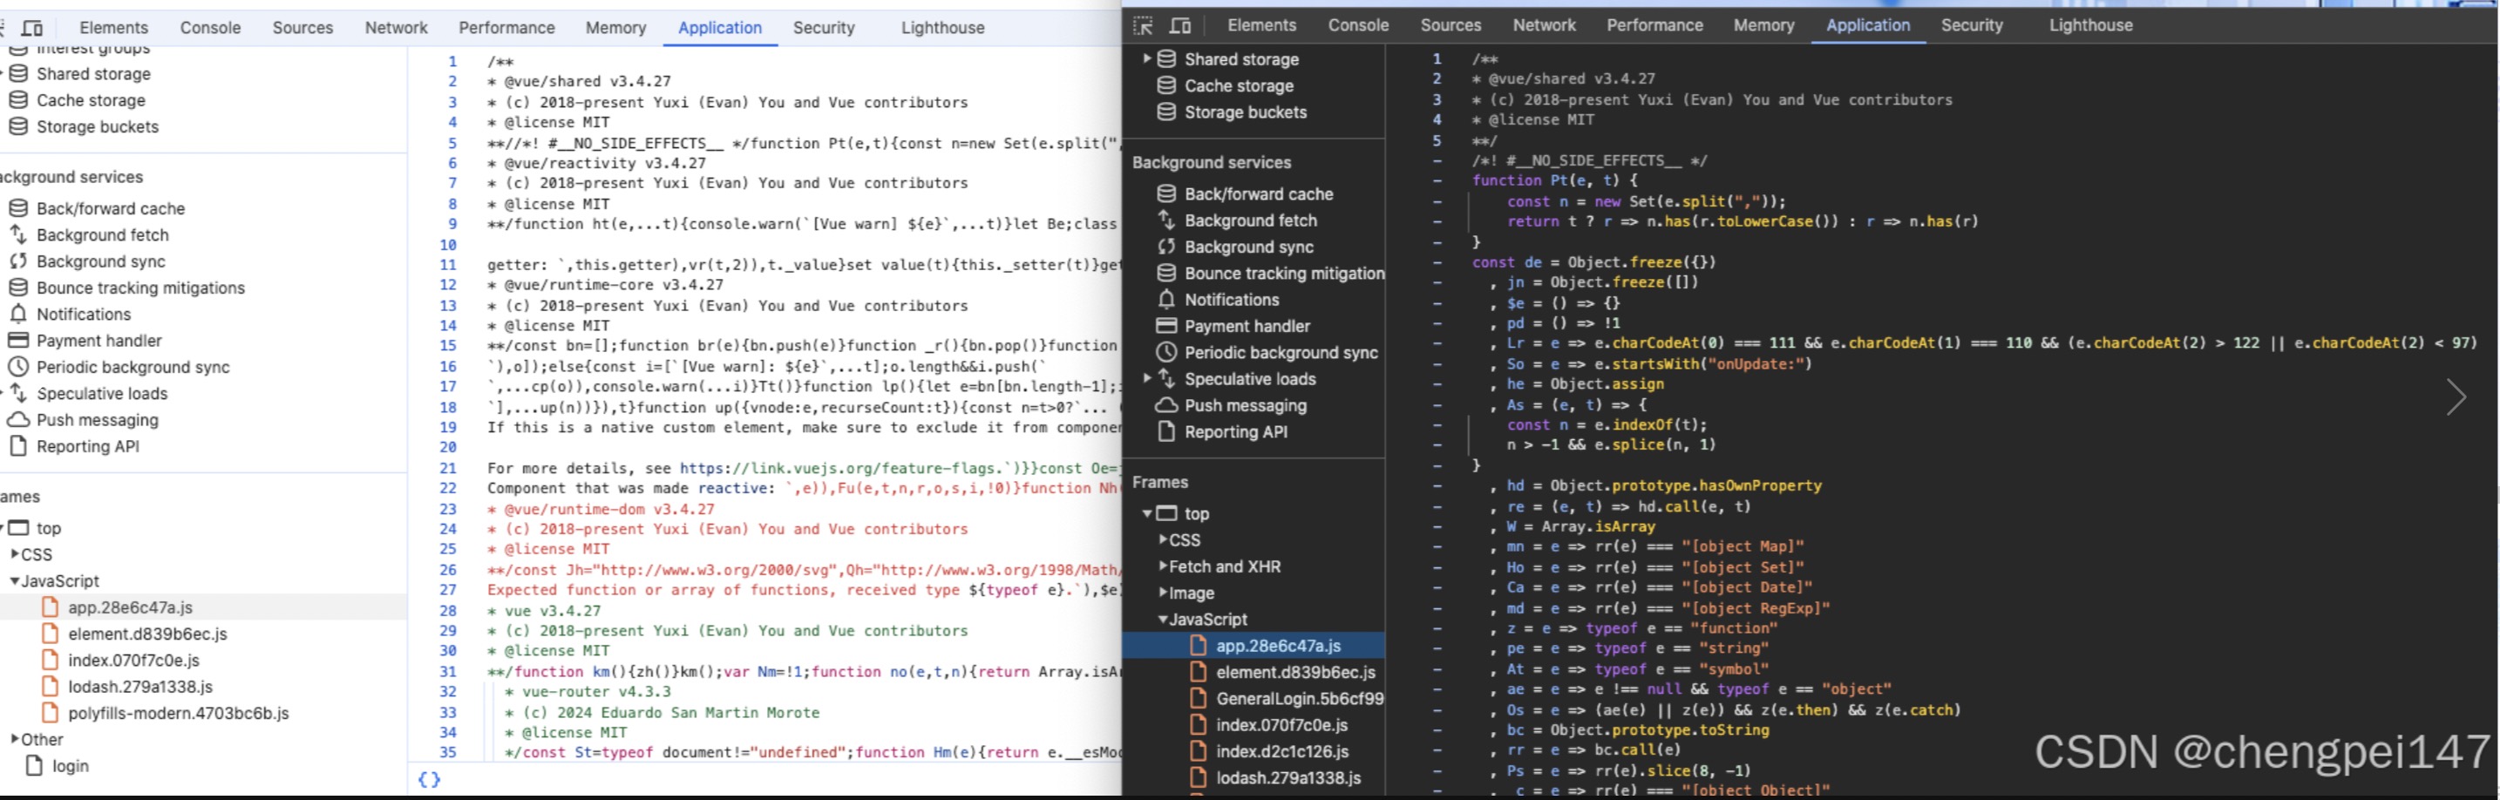Click pretty print braces icon in light DevTools
This screenshot has width=2500, height=800.
(429, 779)
